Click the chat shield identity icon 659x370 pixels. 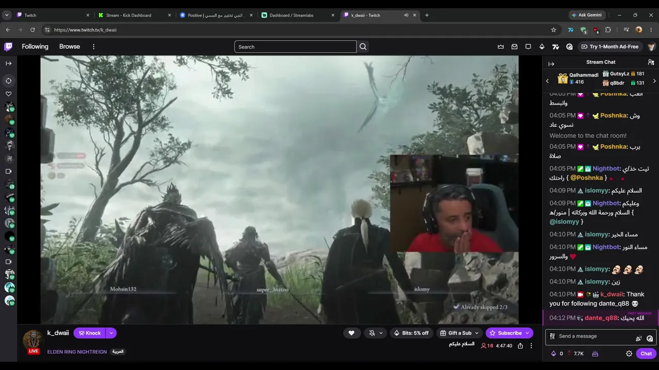(x=552, y=336)
